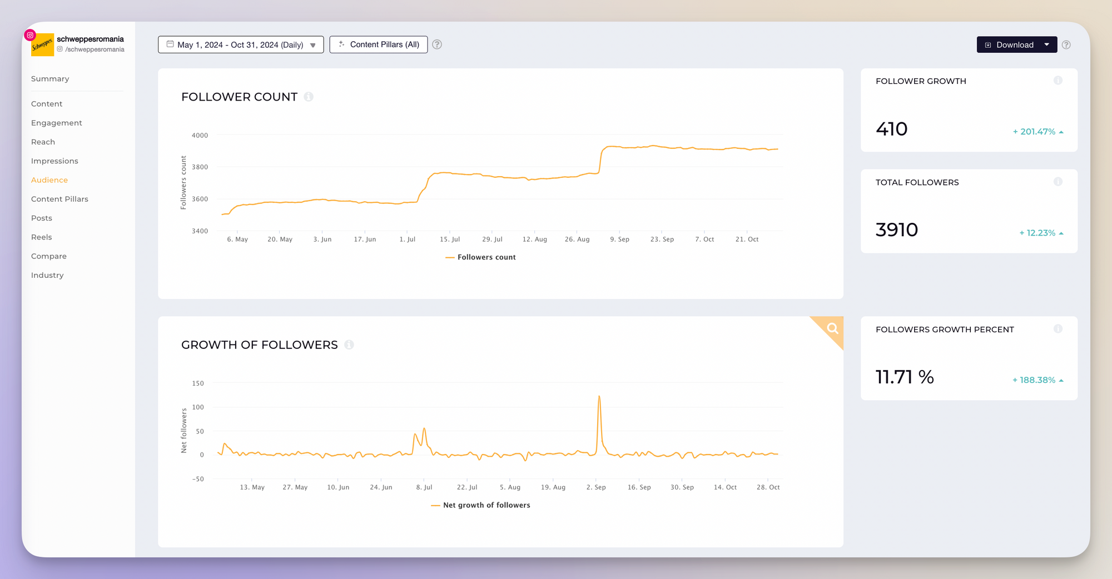The height and width of the screenshot is (579, 1112).
Task: Click the + 201.47% follower growth change
Action: pos(1037,132)
